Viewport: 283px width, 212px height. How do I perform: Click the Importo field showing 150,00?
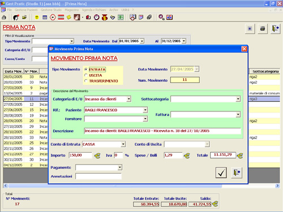coord(80,155)
